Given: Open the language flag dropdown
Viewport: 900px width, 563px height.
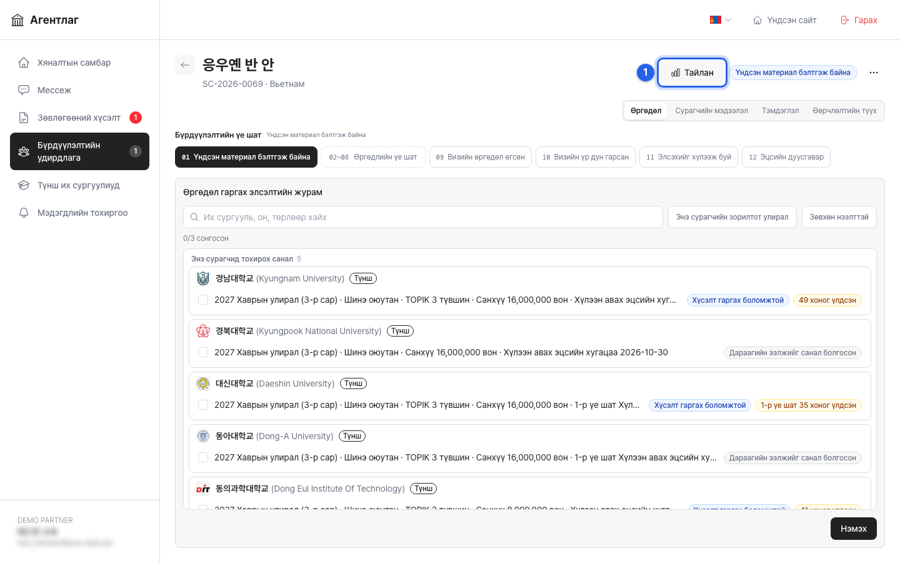Looking at the screenshot, I should pos(721,20).
